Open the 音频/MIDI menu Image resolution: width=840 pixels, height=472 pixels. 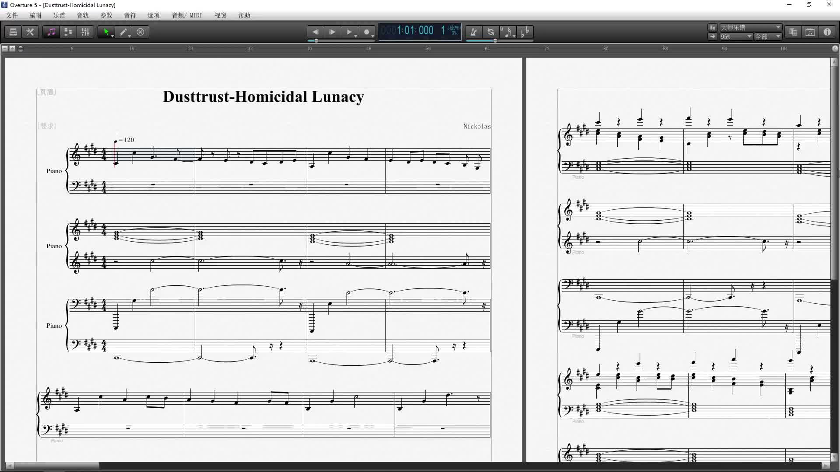click(187, 15)
